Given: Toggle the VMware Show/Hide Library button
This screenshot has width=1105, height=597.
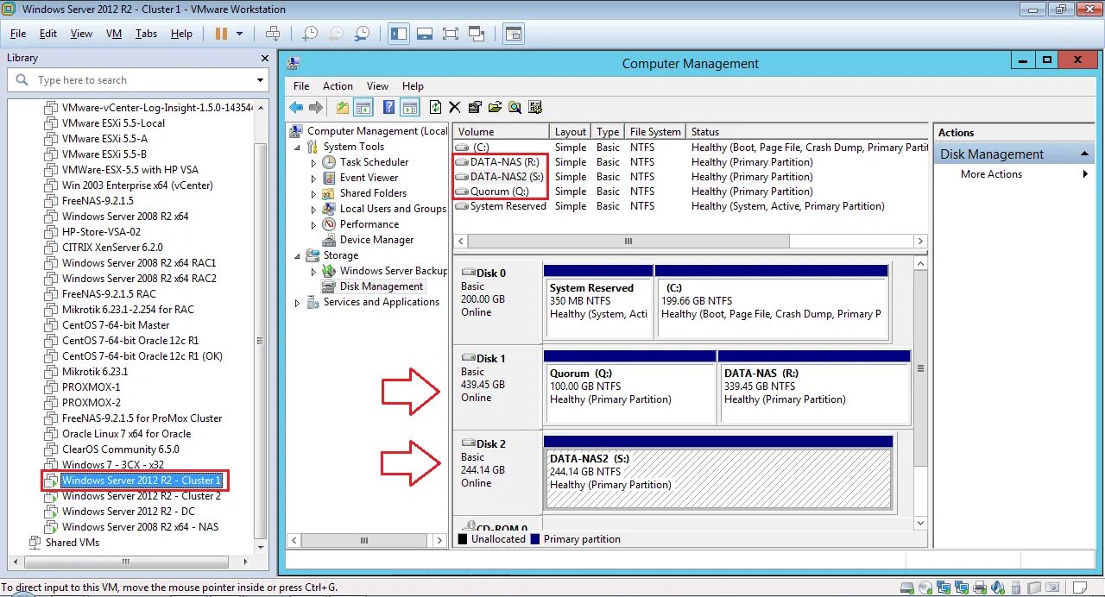Looking at the screenshot, I should click(399, 34).
